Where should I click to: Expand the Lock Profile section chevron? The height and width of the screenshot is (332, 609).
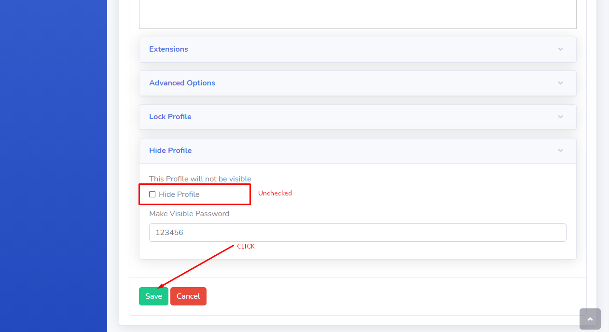(560, 117)
